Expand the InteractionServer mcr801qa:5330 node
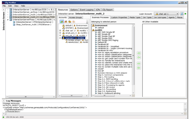The image size is (190, 119). click(8, 10)
